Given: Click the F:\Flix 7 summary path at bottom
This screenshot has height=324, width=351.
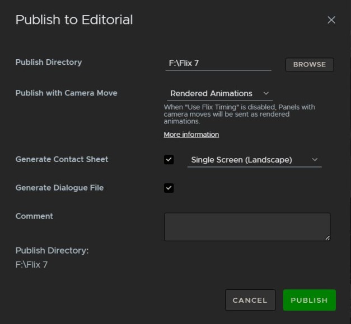Looking at the screenshot, I should 31,265.
